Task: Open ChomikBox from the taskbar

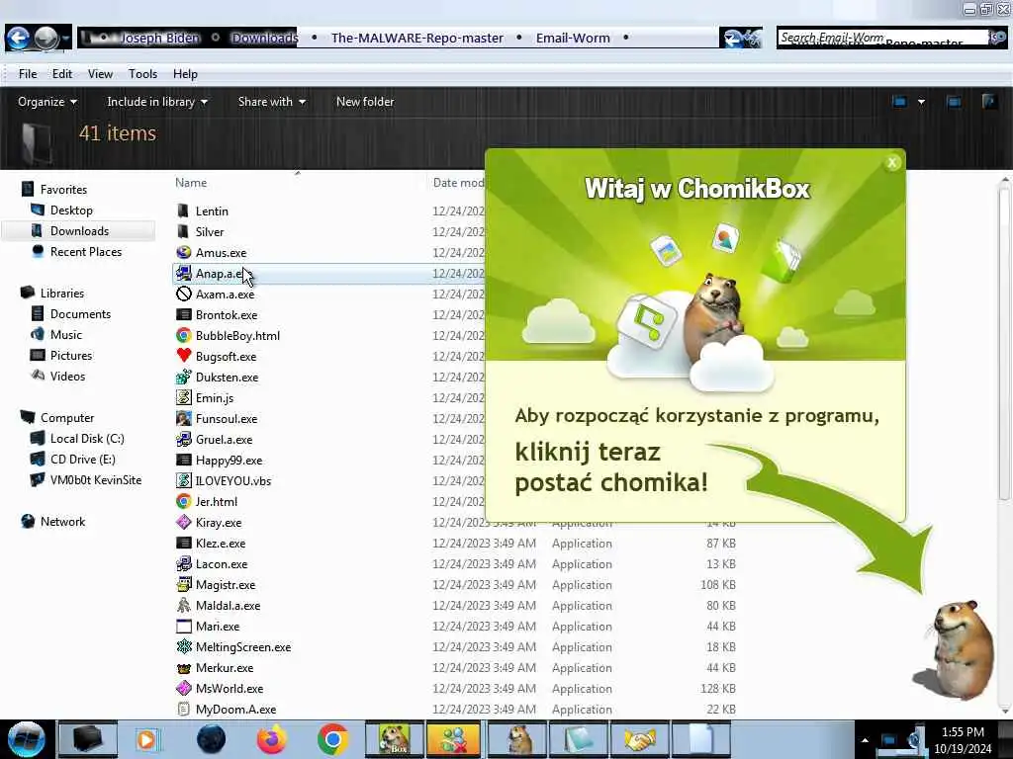Action: pos(395,739)
